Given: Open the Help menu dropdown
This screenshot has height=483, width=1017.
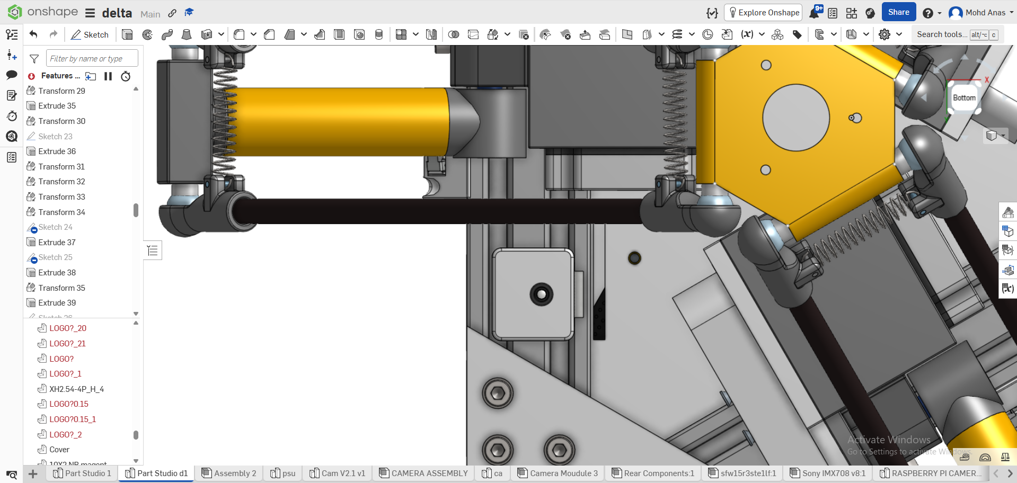Looking at the screenshot, I should [x=932, y=13].
